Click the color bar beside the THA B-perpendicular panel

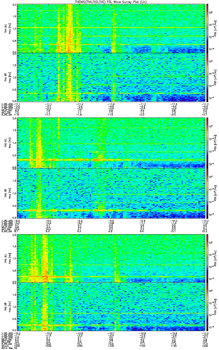pyautogui.click(x=207, y=29)
